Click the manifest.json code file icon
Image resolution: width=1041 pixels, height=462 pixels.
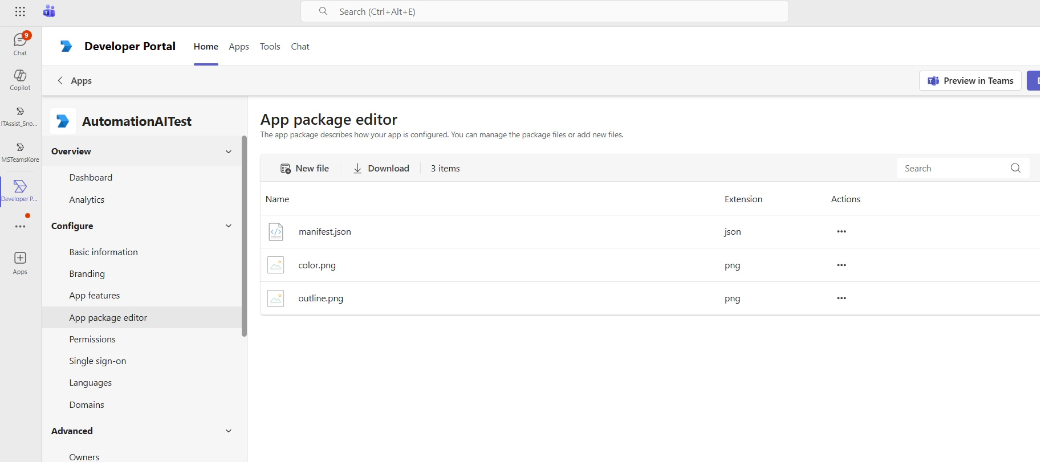point(276,231)
